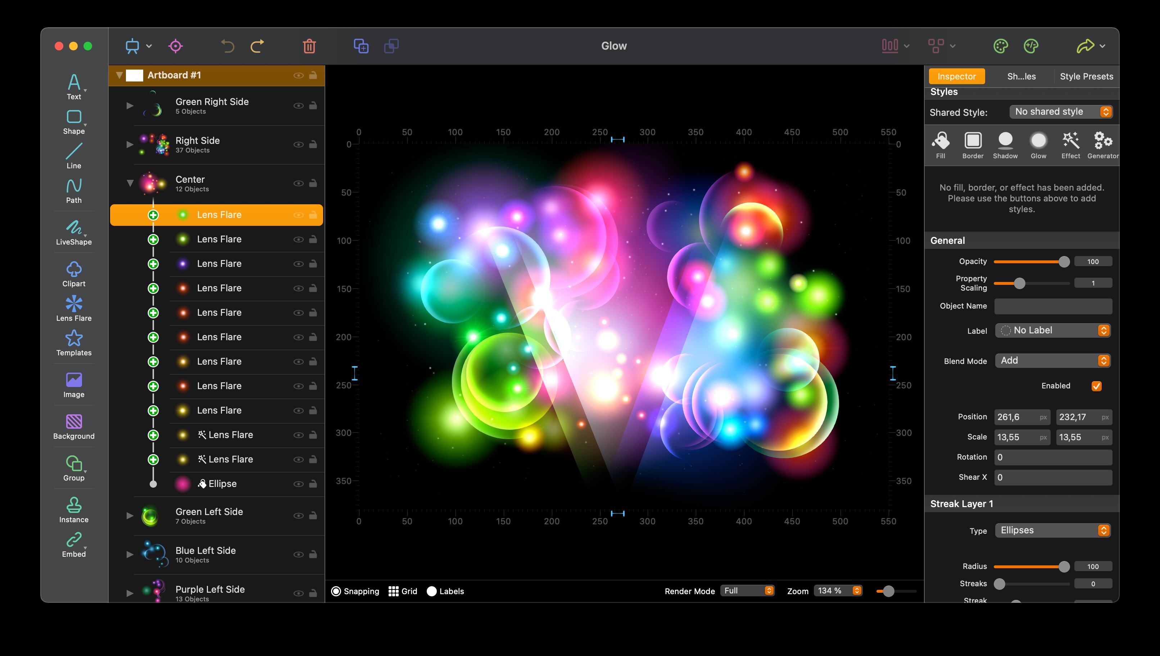Click the pink target locate icon
The width and height of the screenshot is (1160, 656).
[x=175, y=46]
